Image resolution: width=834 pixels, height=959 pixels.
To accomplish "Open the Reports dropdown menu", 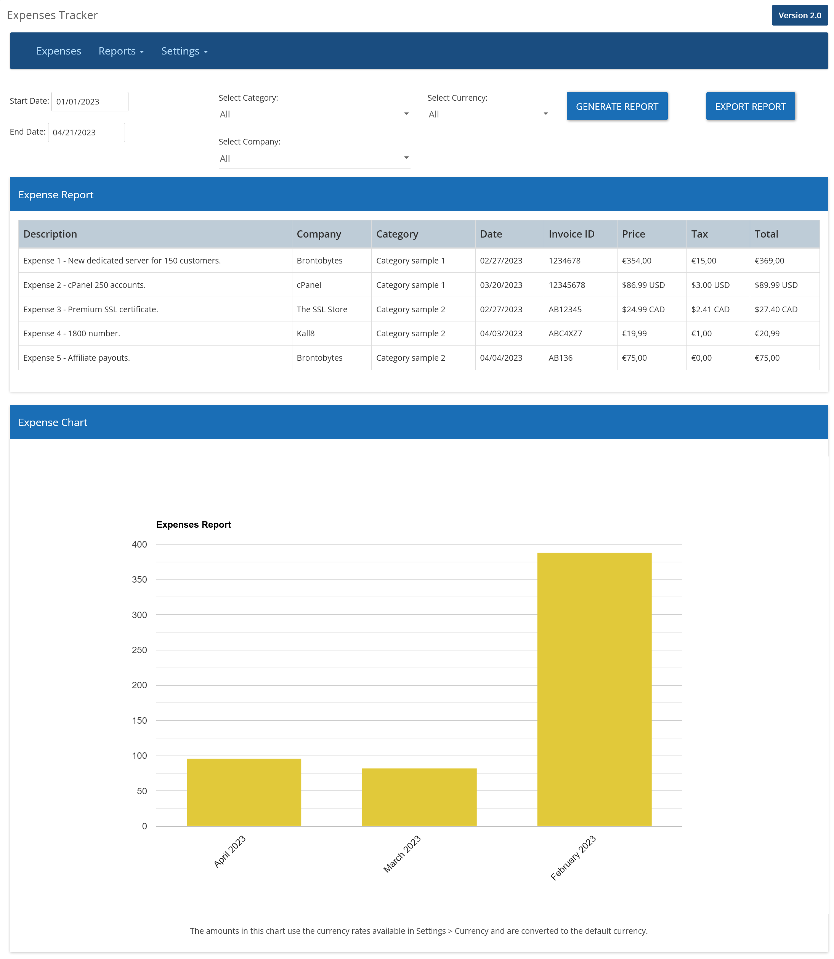I will (121, 51).
